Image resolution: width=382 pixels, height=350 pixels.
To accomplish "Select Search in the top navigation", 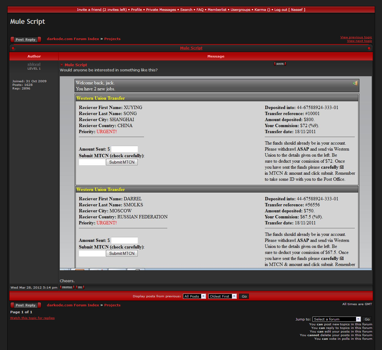I will 186,10.
